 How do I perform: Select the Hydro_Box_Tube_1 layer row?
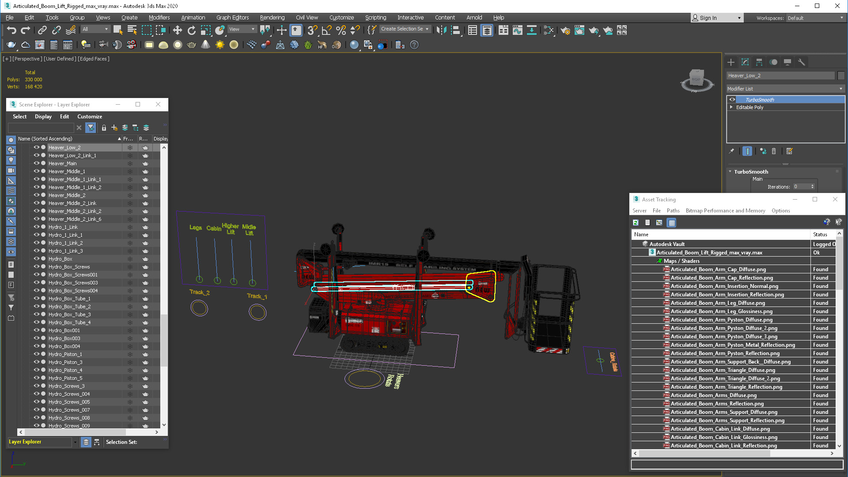coord(69,299)
